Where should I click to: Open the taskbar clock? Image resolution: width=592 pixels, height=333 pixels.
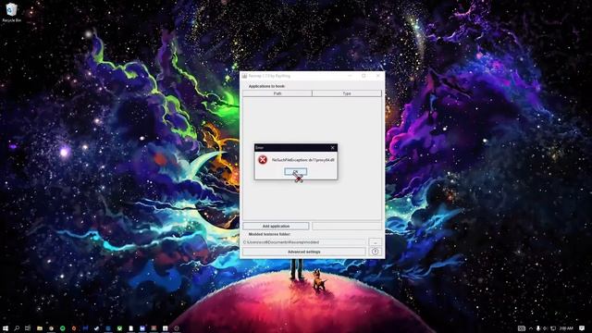[x=566, y=328]
